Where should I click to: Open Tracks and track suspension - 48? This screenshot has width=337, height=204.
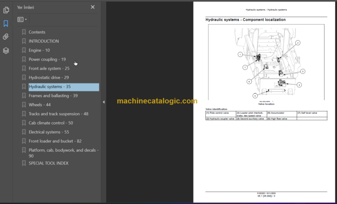58,114
